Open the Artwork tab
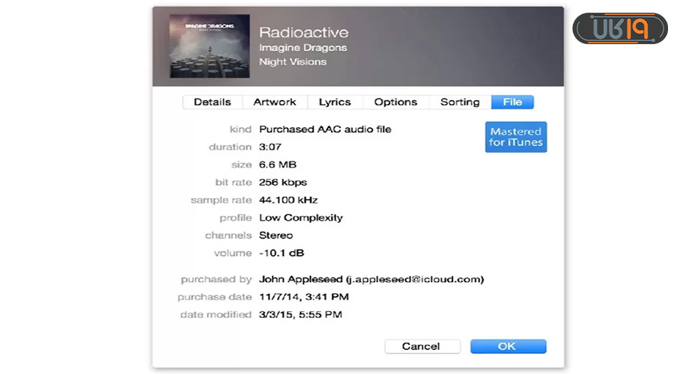The image size is (674, 374). 274,102
